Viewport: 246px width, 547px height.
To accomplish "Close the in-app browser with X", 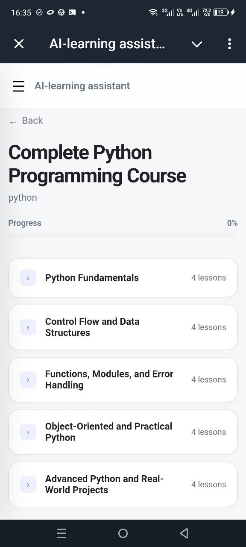I will coord(19,44).
